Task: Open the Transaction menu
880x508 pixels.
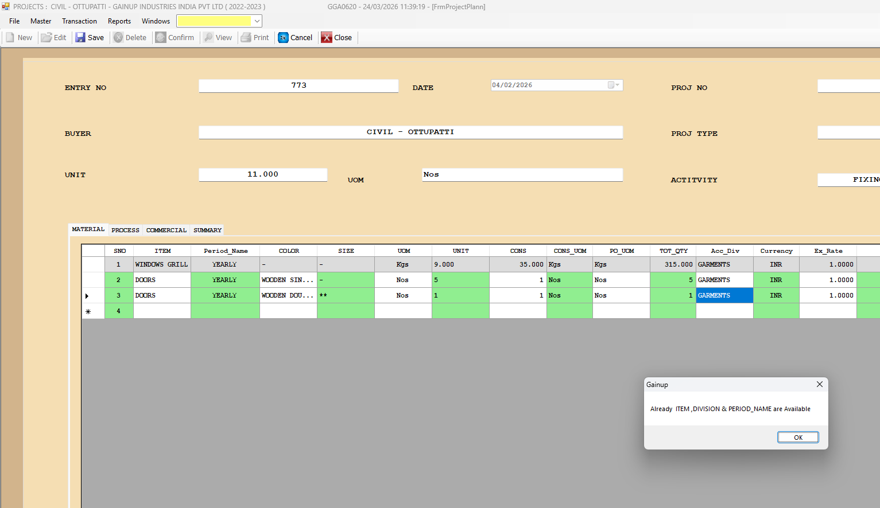Action: (x=79, y=21)
